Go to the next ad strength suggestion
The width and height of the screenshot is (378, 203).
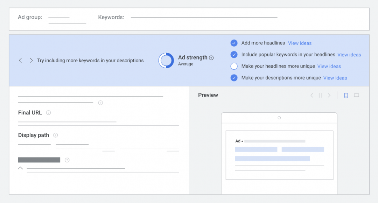tap(31, 61)
